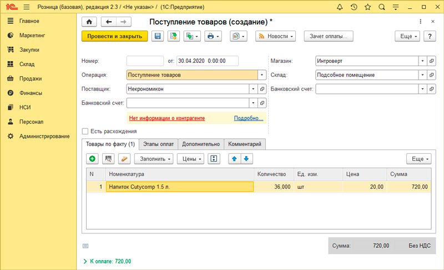
Task: Go to home page icon
Action: (89, 22)
